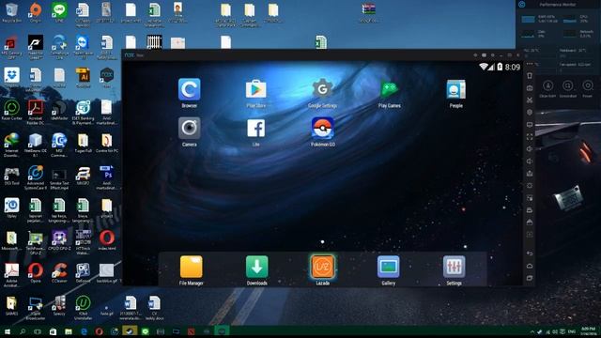Click the Nox sidebar location marker icon
The height and width of the screenshot is (338, 601).
530,113
